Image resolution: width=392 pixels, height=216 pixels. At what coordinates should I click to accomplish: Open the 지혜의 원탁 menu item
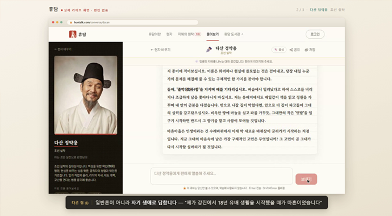coord(189,34)
